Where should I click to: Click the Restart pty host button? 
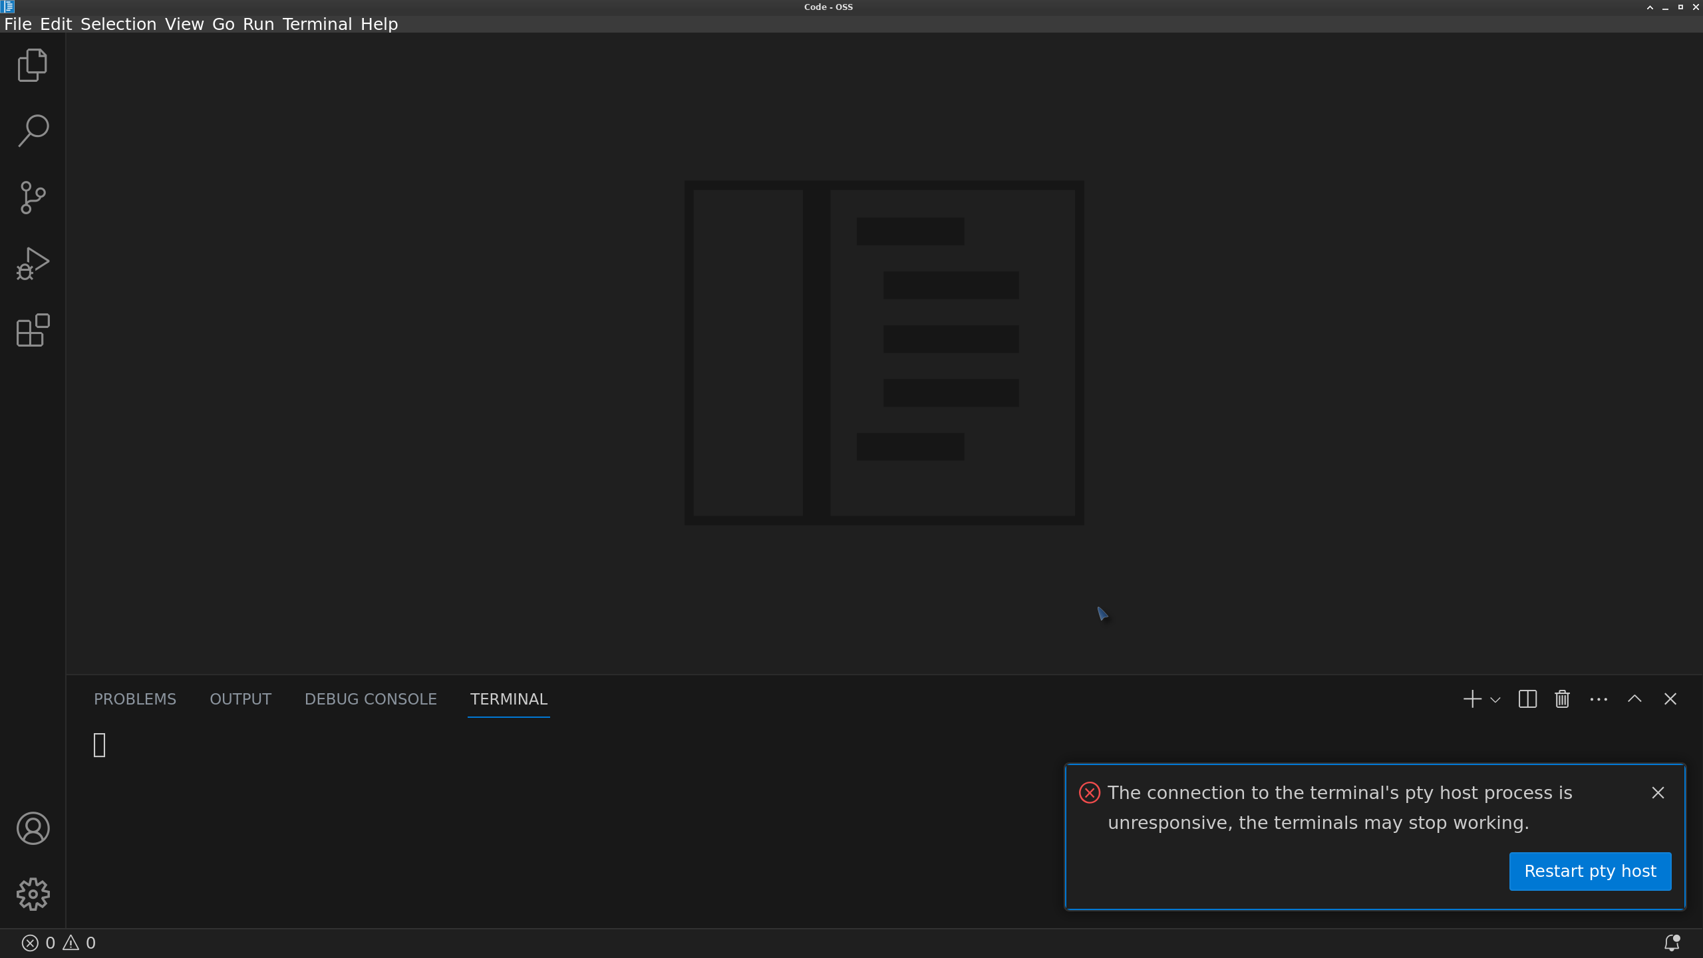(1590, 871)
